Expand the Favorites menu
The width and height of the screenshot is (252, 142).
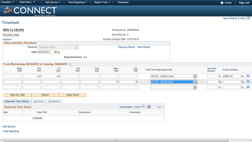coord(7,2)
